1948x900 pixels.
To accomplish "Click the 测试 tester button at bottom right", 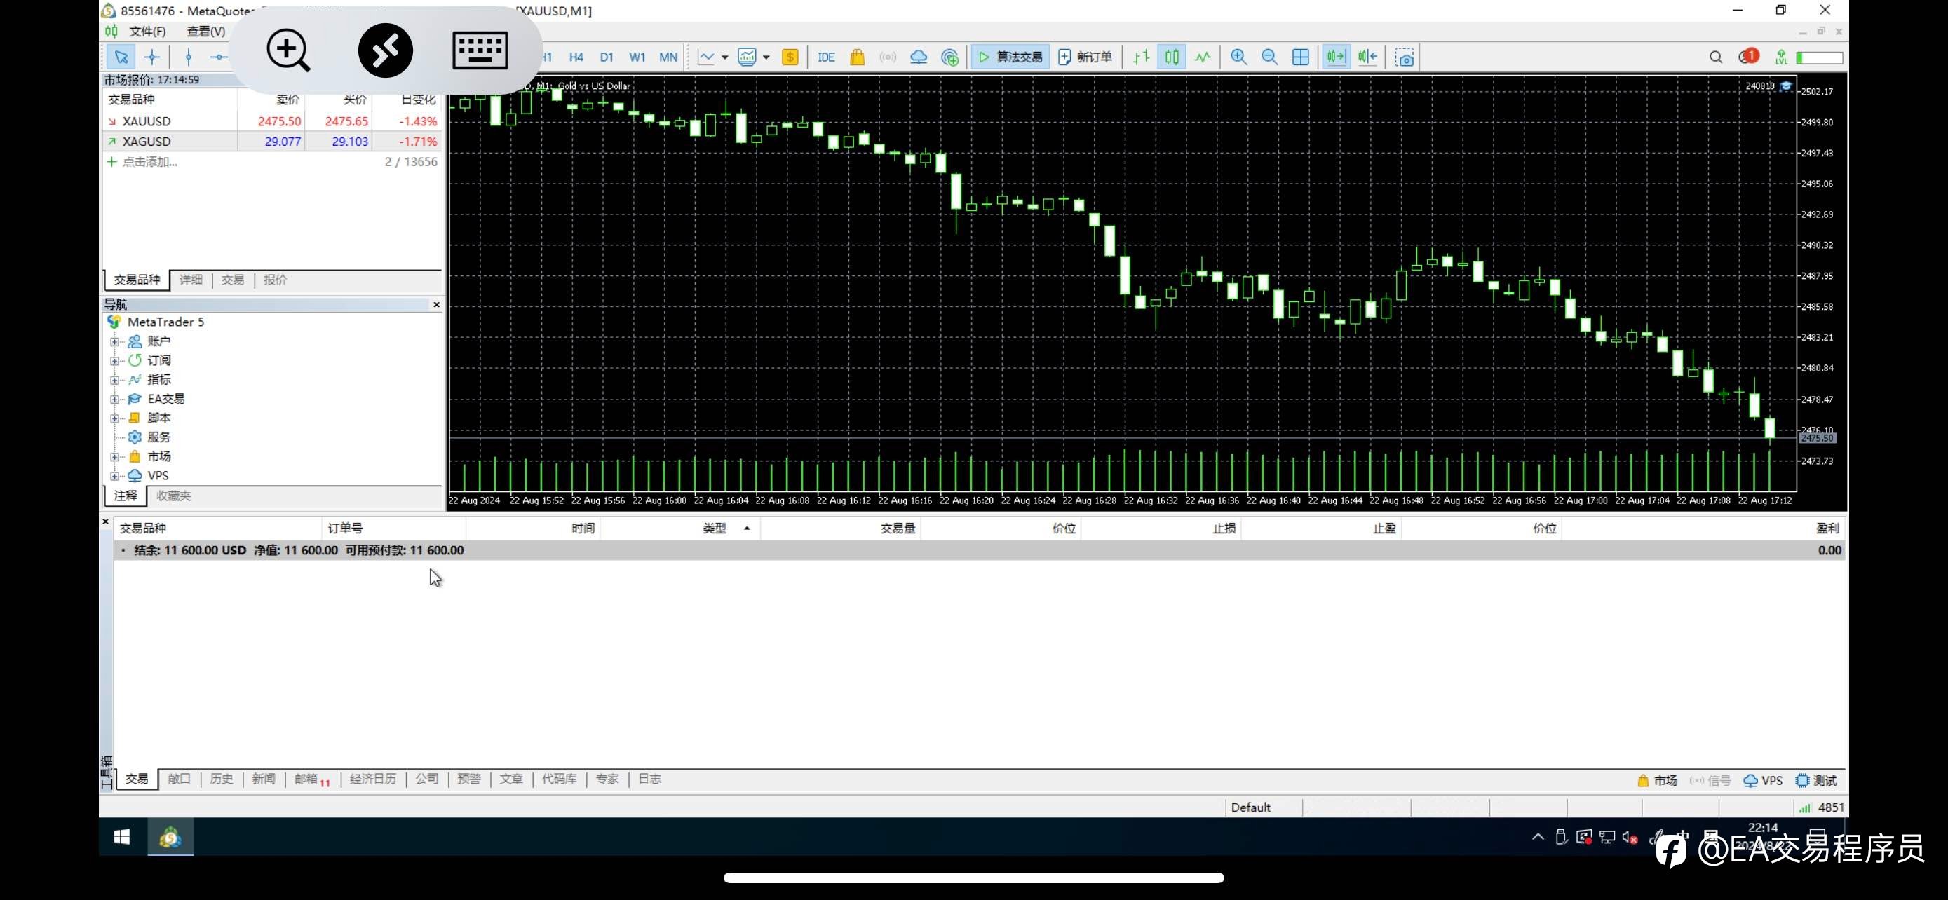I will point(1816,781).
